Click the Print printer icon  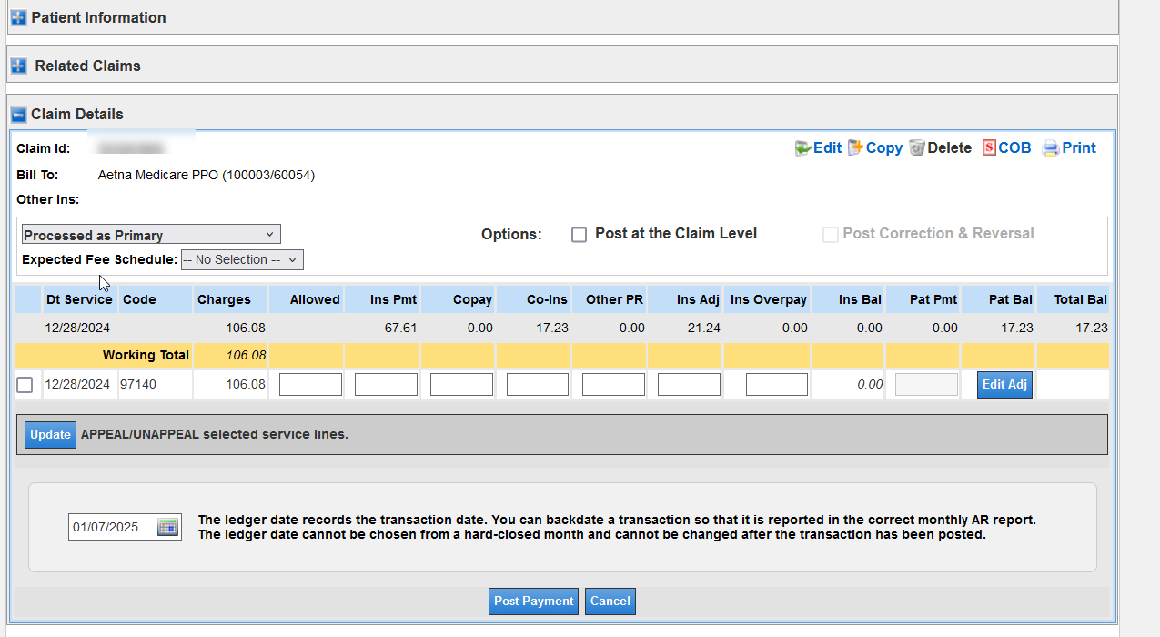pos(1050,148)
